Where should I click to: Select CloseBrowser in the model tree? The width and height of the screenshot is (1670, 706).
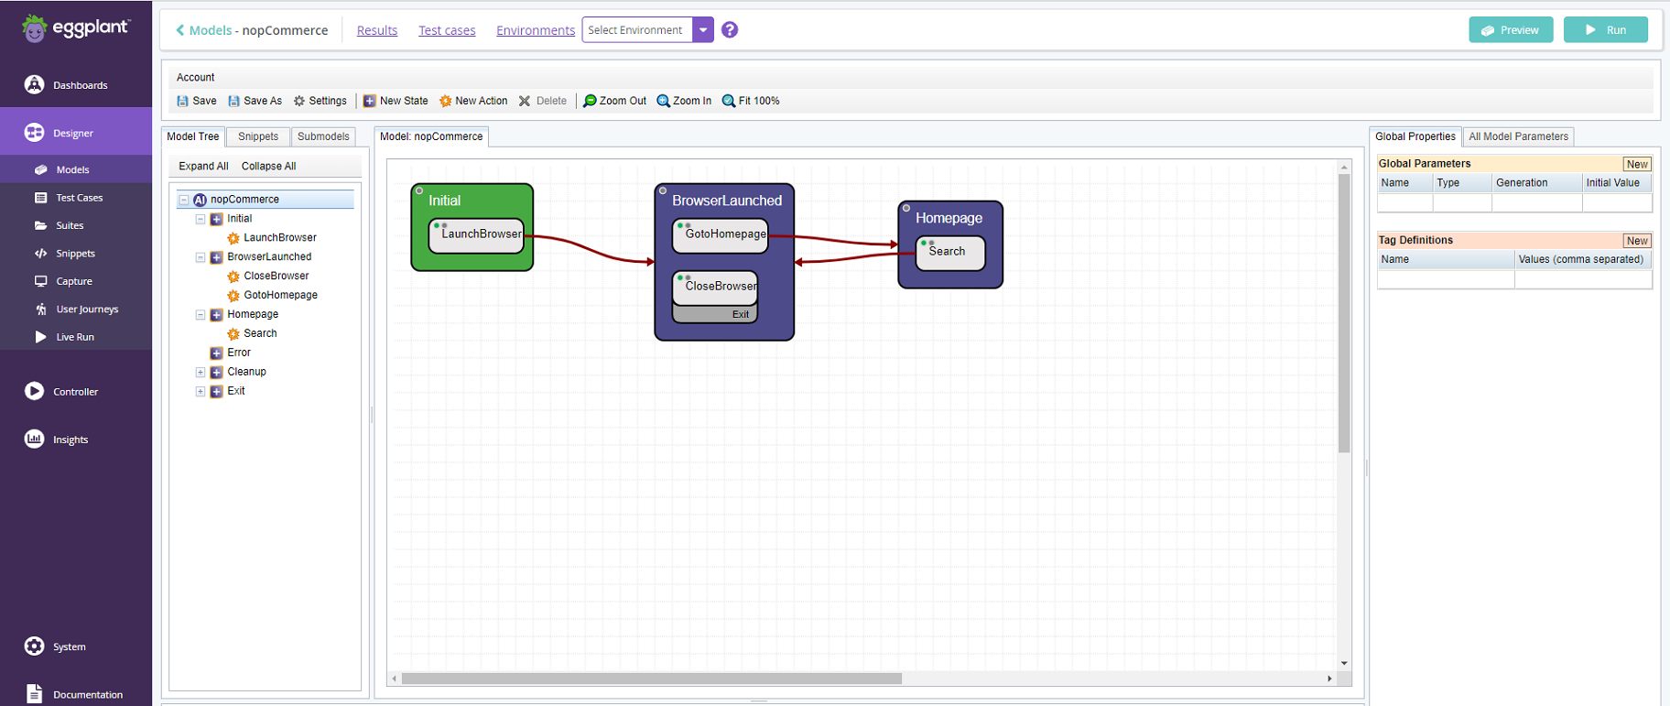pyautogui.click(x=268, y=277)
